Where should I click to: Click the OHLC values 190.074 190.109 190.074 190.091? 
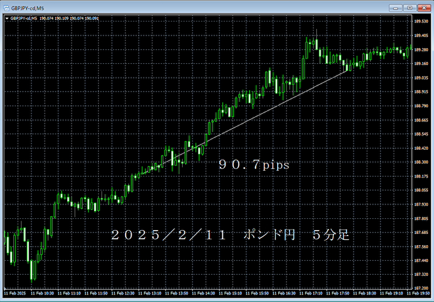tap(69, 19)
